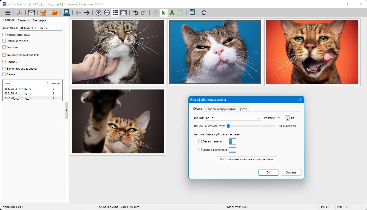Click the pdfFactory app icon in the title bar
Screen dimensions: 367x210
(x=4, y=4)
